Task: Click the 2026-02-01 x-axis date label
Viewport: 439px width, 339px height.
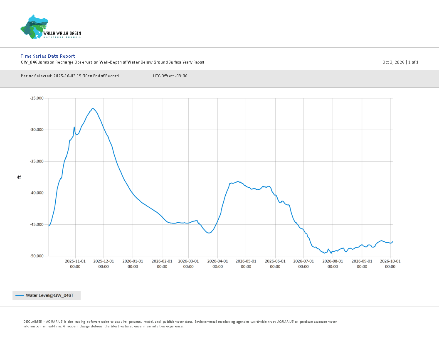Action: point(162,264)
